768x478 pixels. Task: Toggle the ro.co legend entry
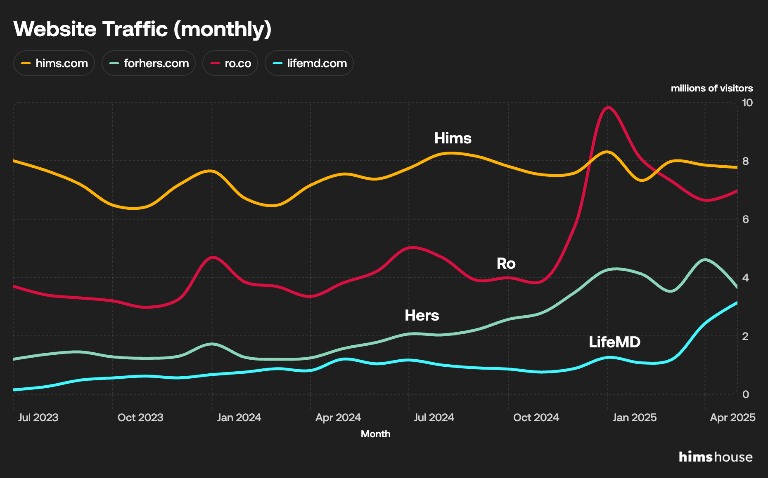230,63
